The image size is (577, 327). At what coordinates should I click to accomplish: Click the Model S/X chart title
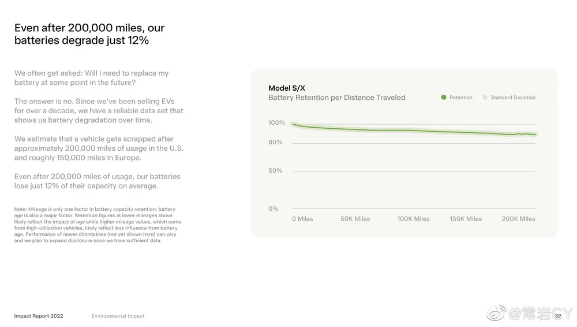point(287,88)
